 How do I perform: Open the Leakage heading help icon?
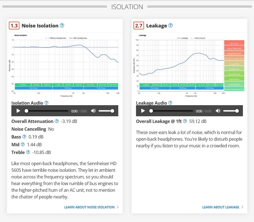point(170,26)
